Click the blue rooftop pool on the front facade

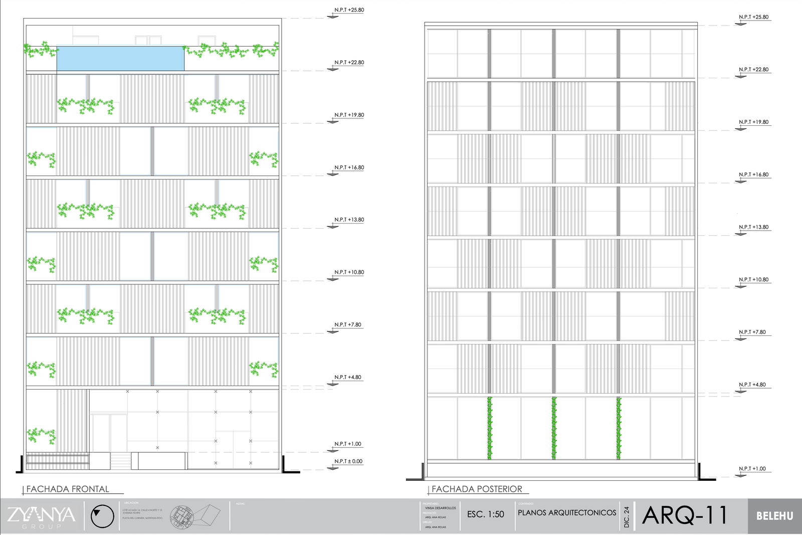click(120, 59)
